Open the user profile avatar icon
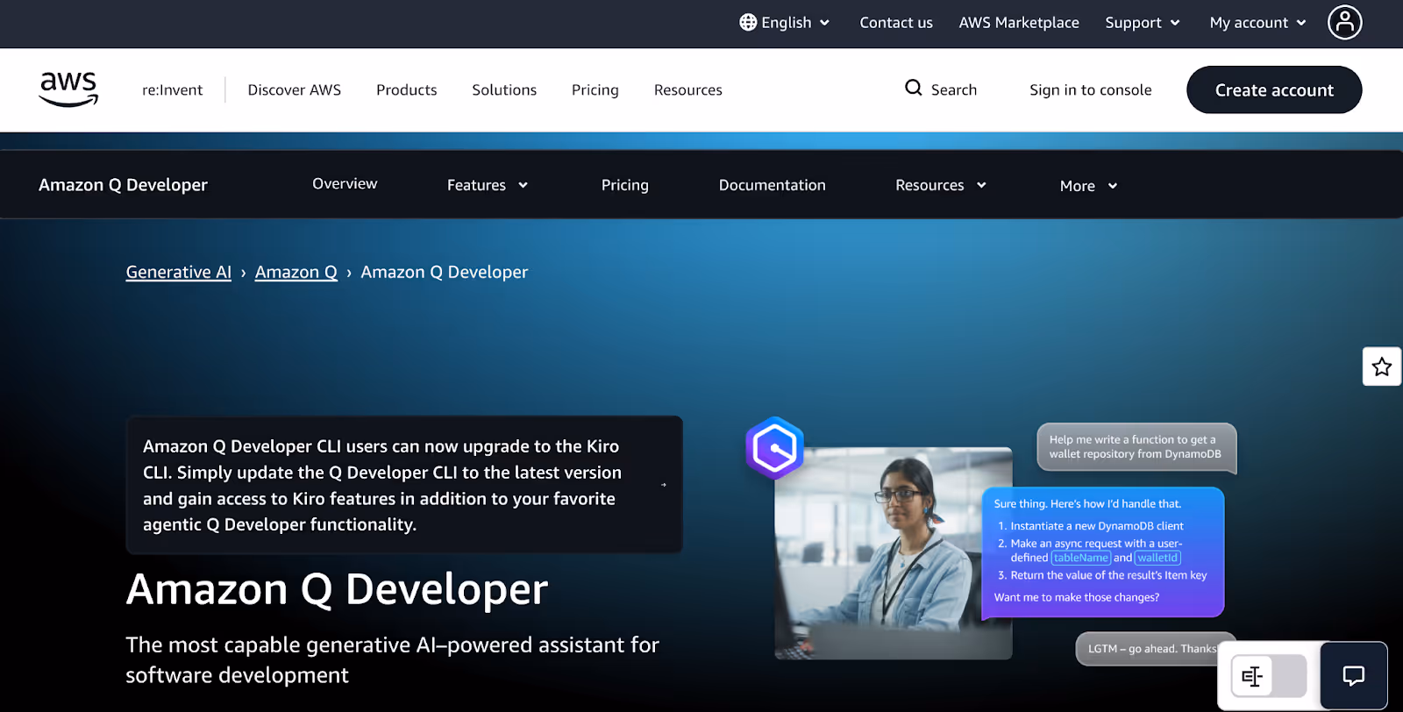 [x=1344, y=22]
